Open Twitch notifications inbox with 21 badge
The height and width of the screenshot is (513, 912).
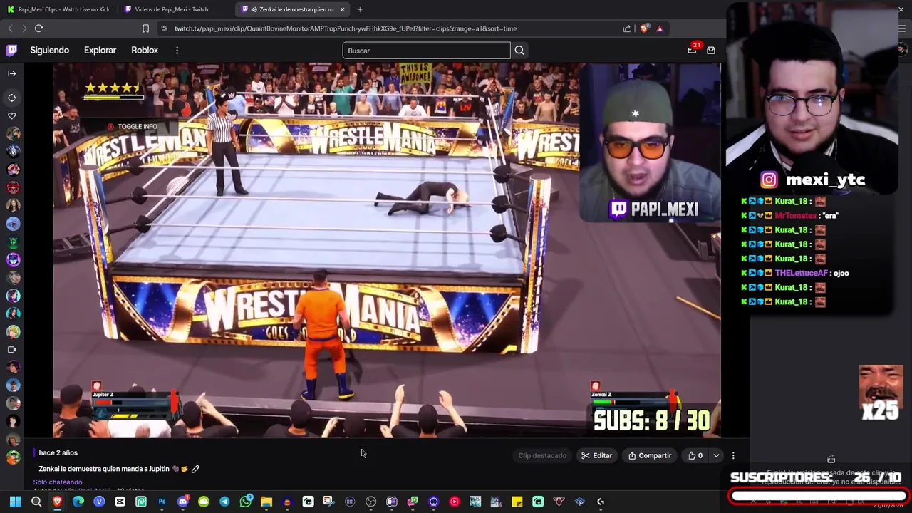pyautogui.click(x=693, y=50)
